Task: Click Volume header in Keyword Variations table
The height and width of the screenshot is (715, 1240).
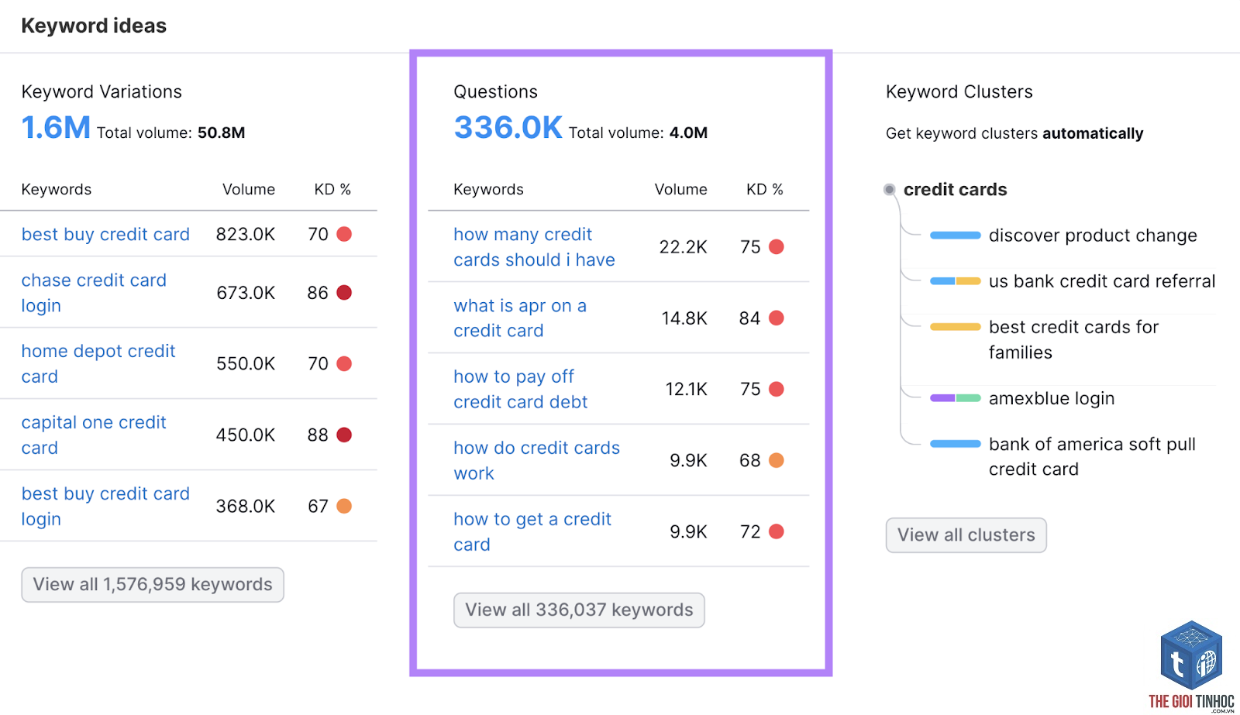Action: coord(249,190)
